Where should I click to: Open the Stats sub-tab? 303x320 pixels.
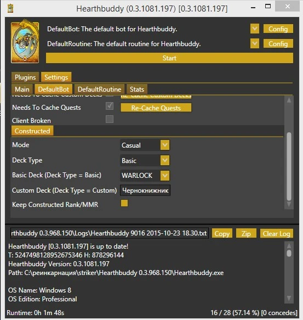(137, 89)
